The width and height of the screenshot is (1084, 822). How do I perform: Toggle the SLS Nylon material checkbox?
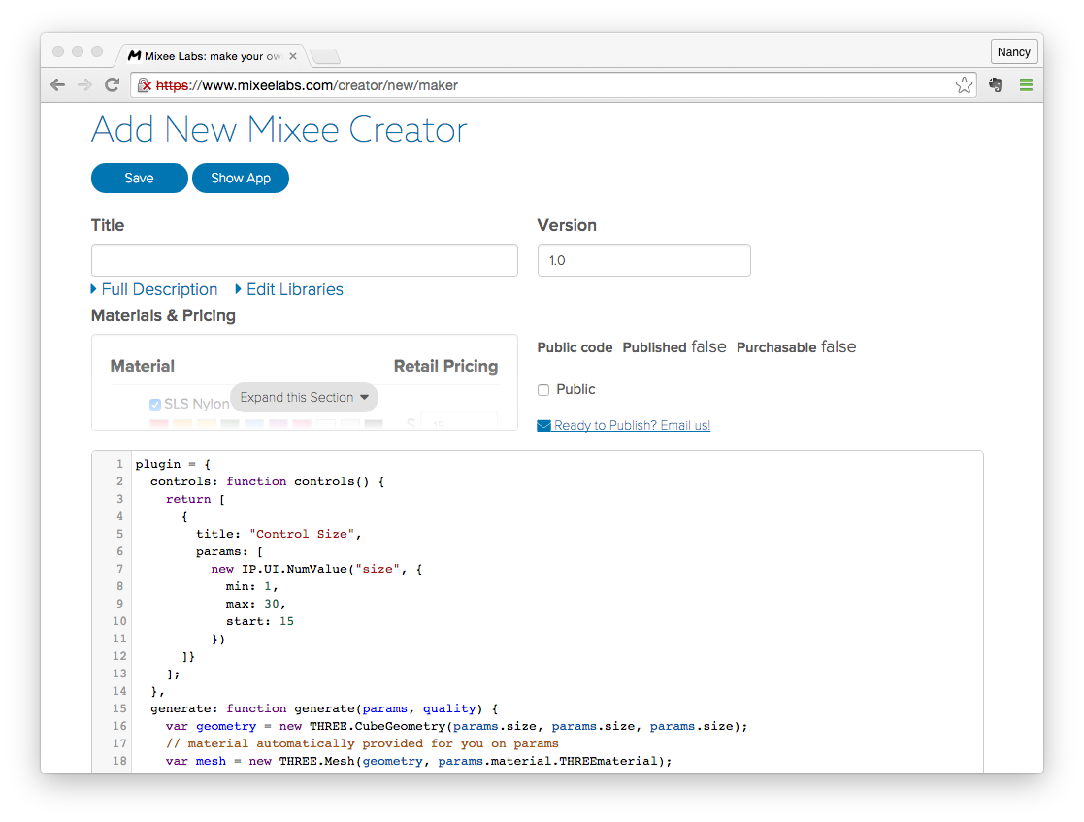[155, 404]
